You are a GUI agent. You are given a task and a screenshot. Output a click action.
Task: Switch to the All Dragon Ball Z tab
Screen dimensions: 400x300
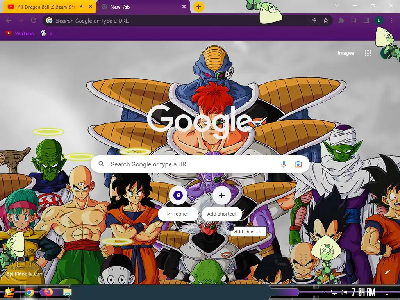click(48, 7)
